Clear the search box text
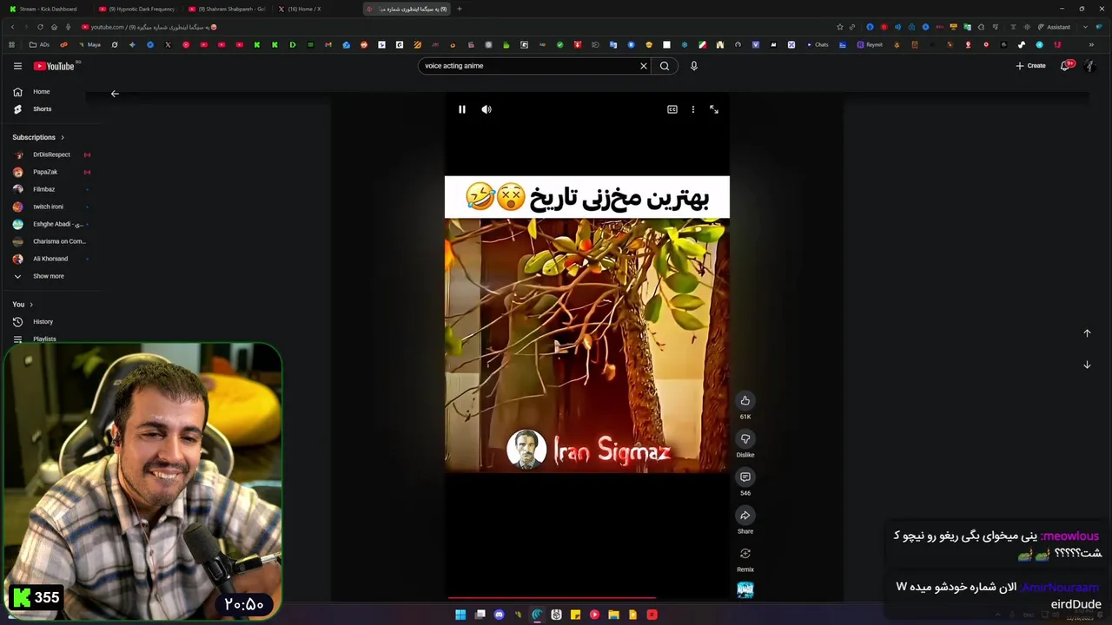This screenshot has height=625, width=1112. 644,66
